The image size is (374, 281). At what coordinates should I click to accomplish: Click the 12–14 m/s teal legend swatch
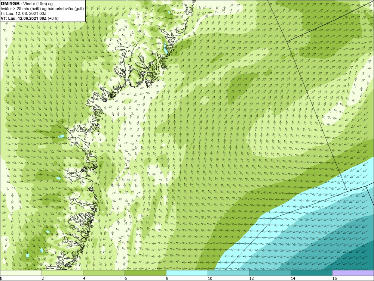270,273
